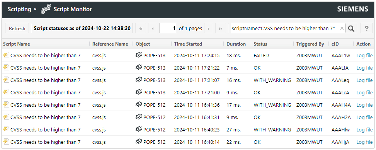Go to first page arrow icon
Image resolution: width=376 pixels, height=150 pixels.
tap(141, 29)
